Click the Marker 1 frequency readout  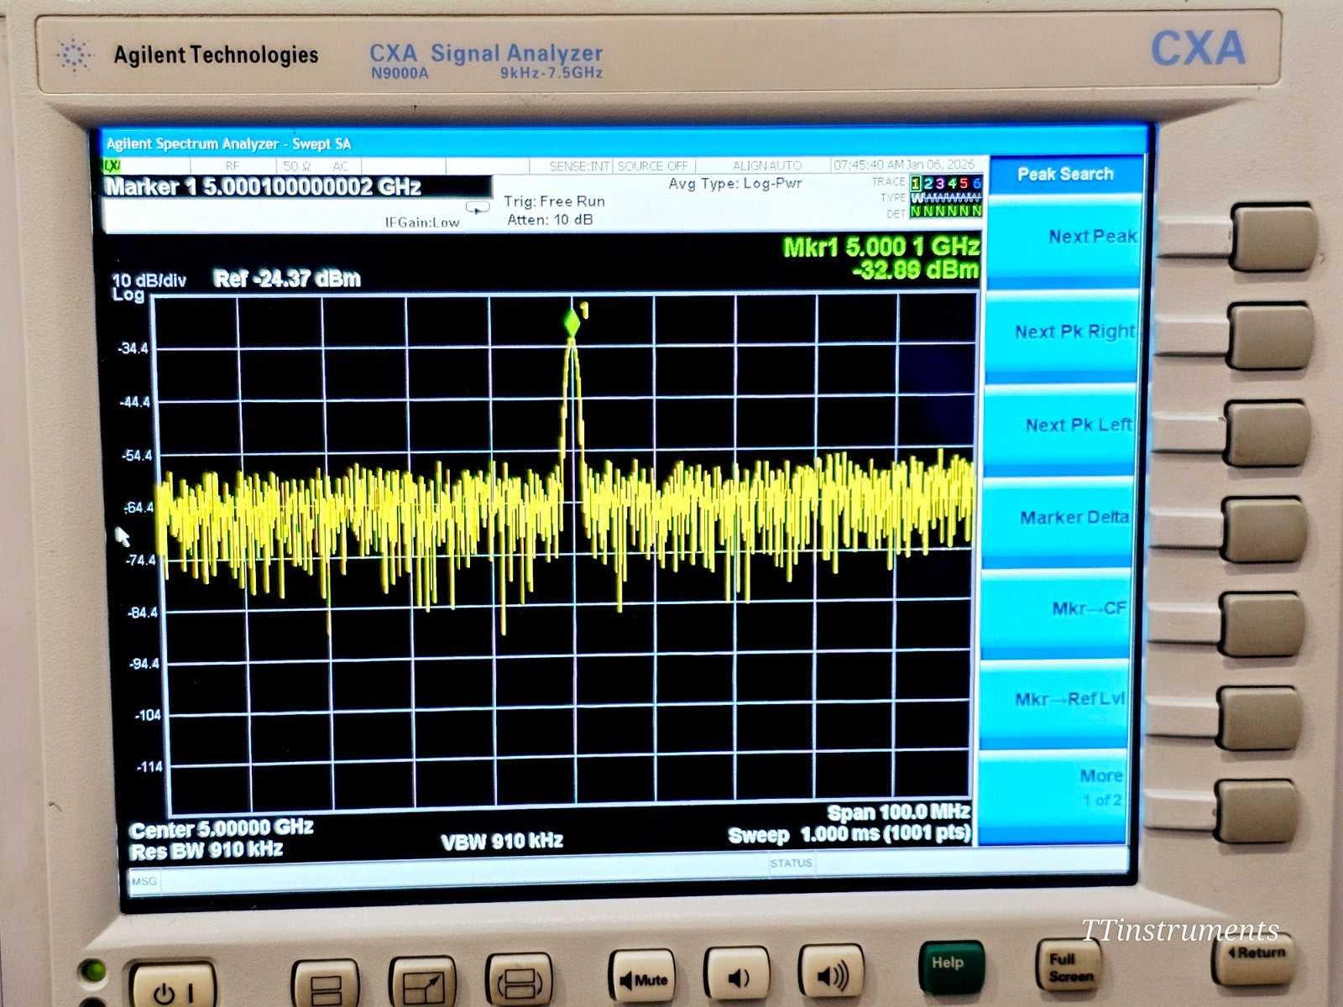(x=264, y=186)
